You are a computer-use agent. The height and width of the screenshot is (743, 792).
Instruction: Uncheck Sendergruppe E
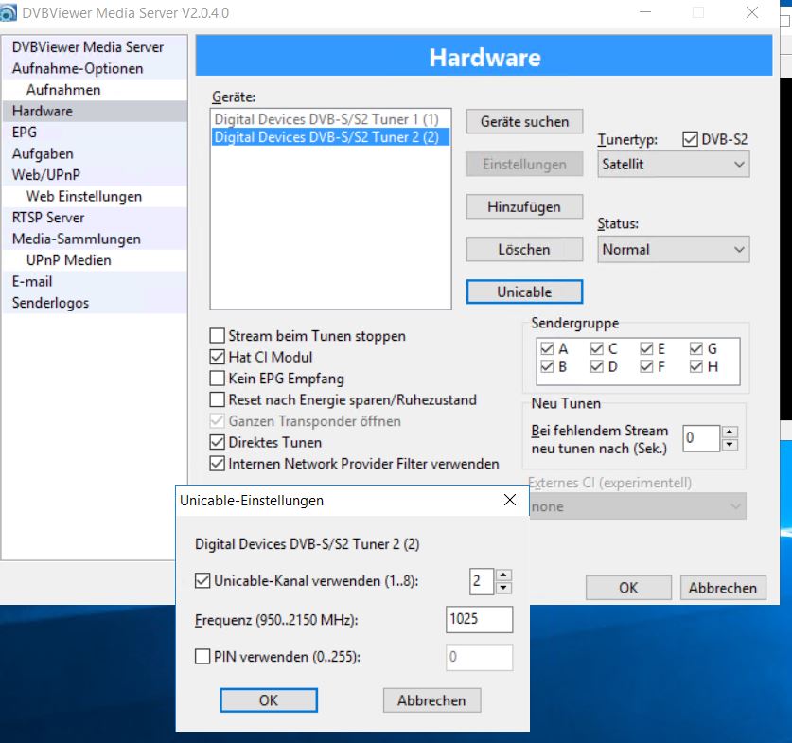(x=646, y=348)
